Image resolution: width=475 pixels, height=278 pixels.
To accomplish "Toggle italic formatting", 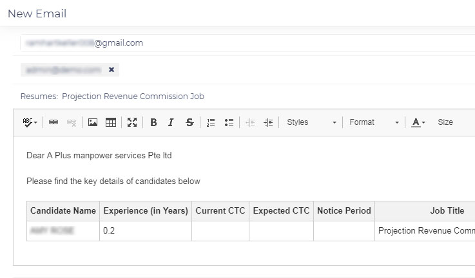I will coord(171,122).
